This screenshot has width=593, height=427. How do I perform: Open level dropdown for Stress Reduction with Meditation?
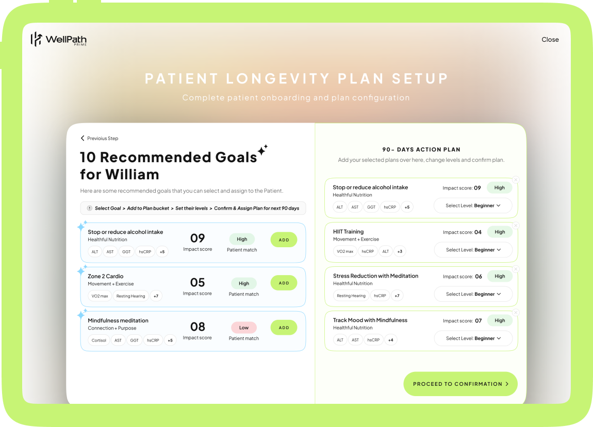[473, 294]
